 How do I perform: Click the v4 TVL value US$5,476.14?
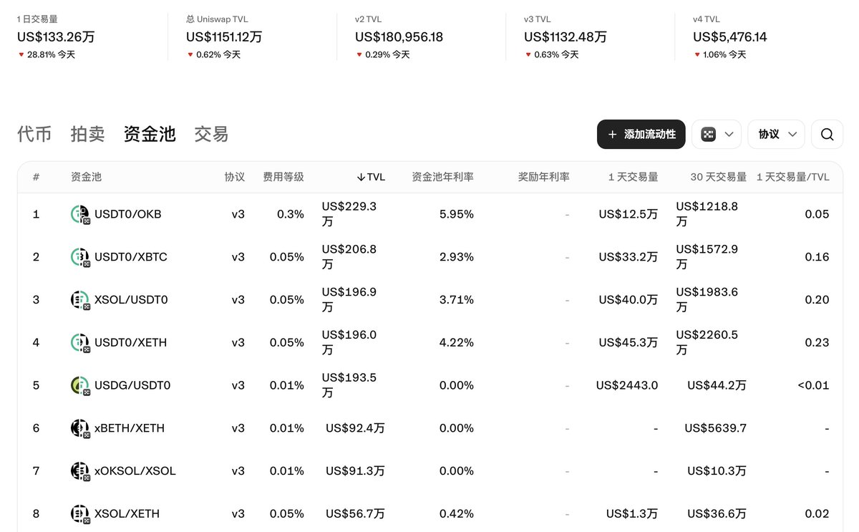[730, 37]
